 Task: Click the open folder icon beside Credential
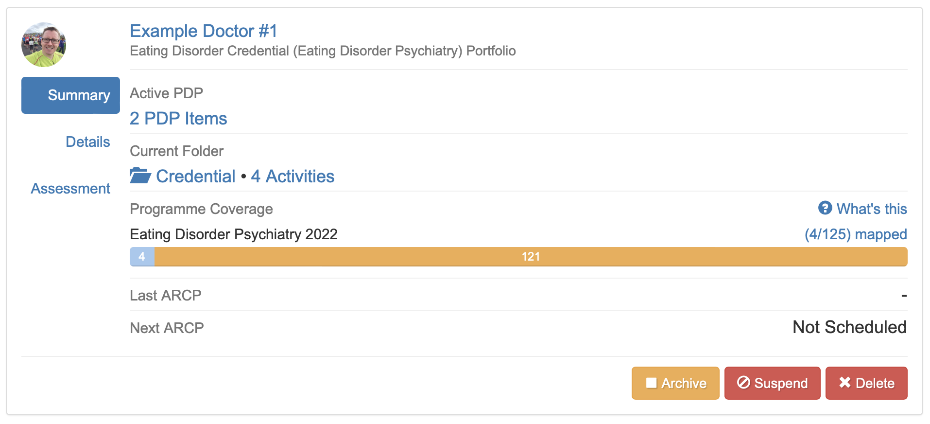[140, 176]
